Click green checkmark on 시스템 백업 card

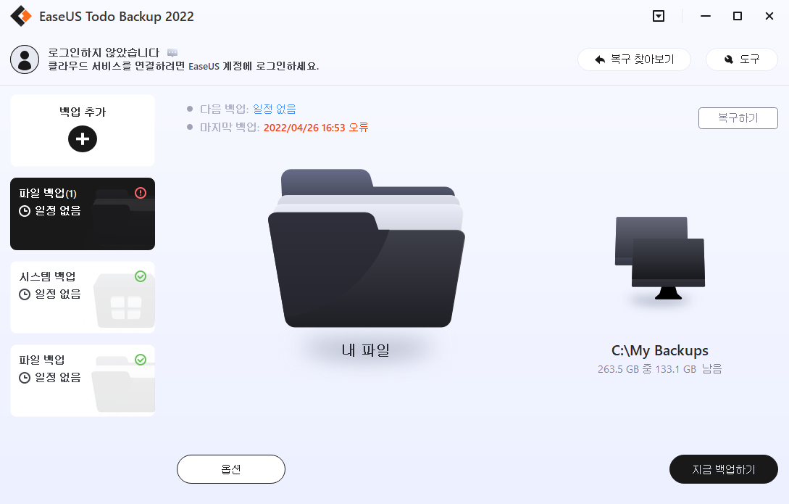point(141,276)
